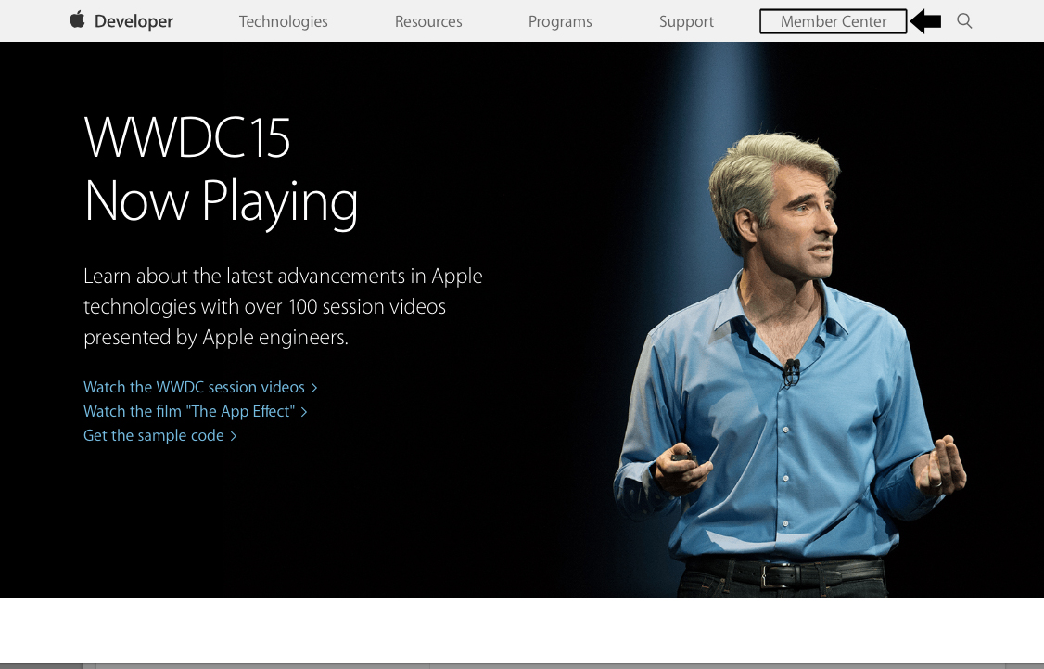Watch the WWDC session videos link

point(200,387)
